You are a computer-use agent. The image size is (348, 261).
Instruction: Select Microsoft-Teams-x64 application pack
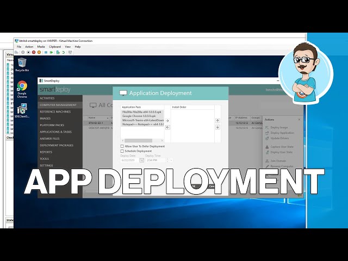(x=142, y=120)
